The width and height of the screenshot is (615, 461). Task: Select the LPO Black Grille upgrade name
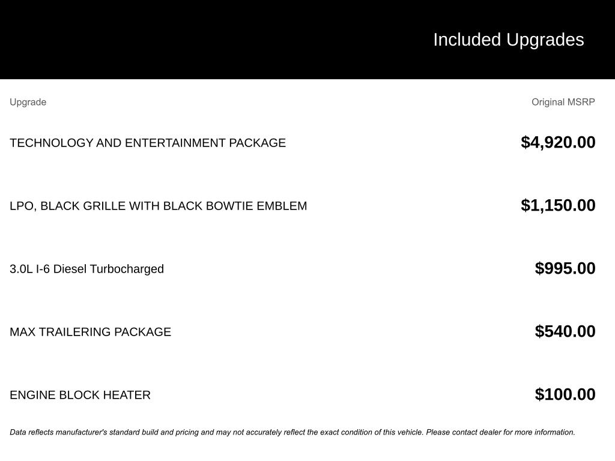pyautogui.click(x=158, y=206)
